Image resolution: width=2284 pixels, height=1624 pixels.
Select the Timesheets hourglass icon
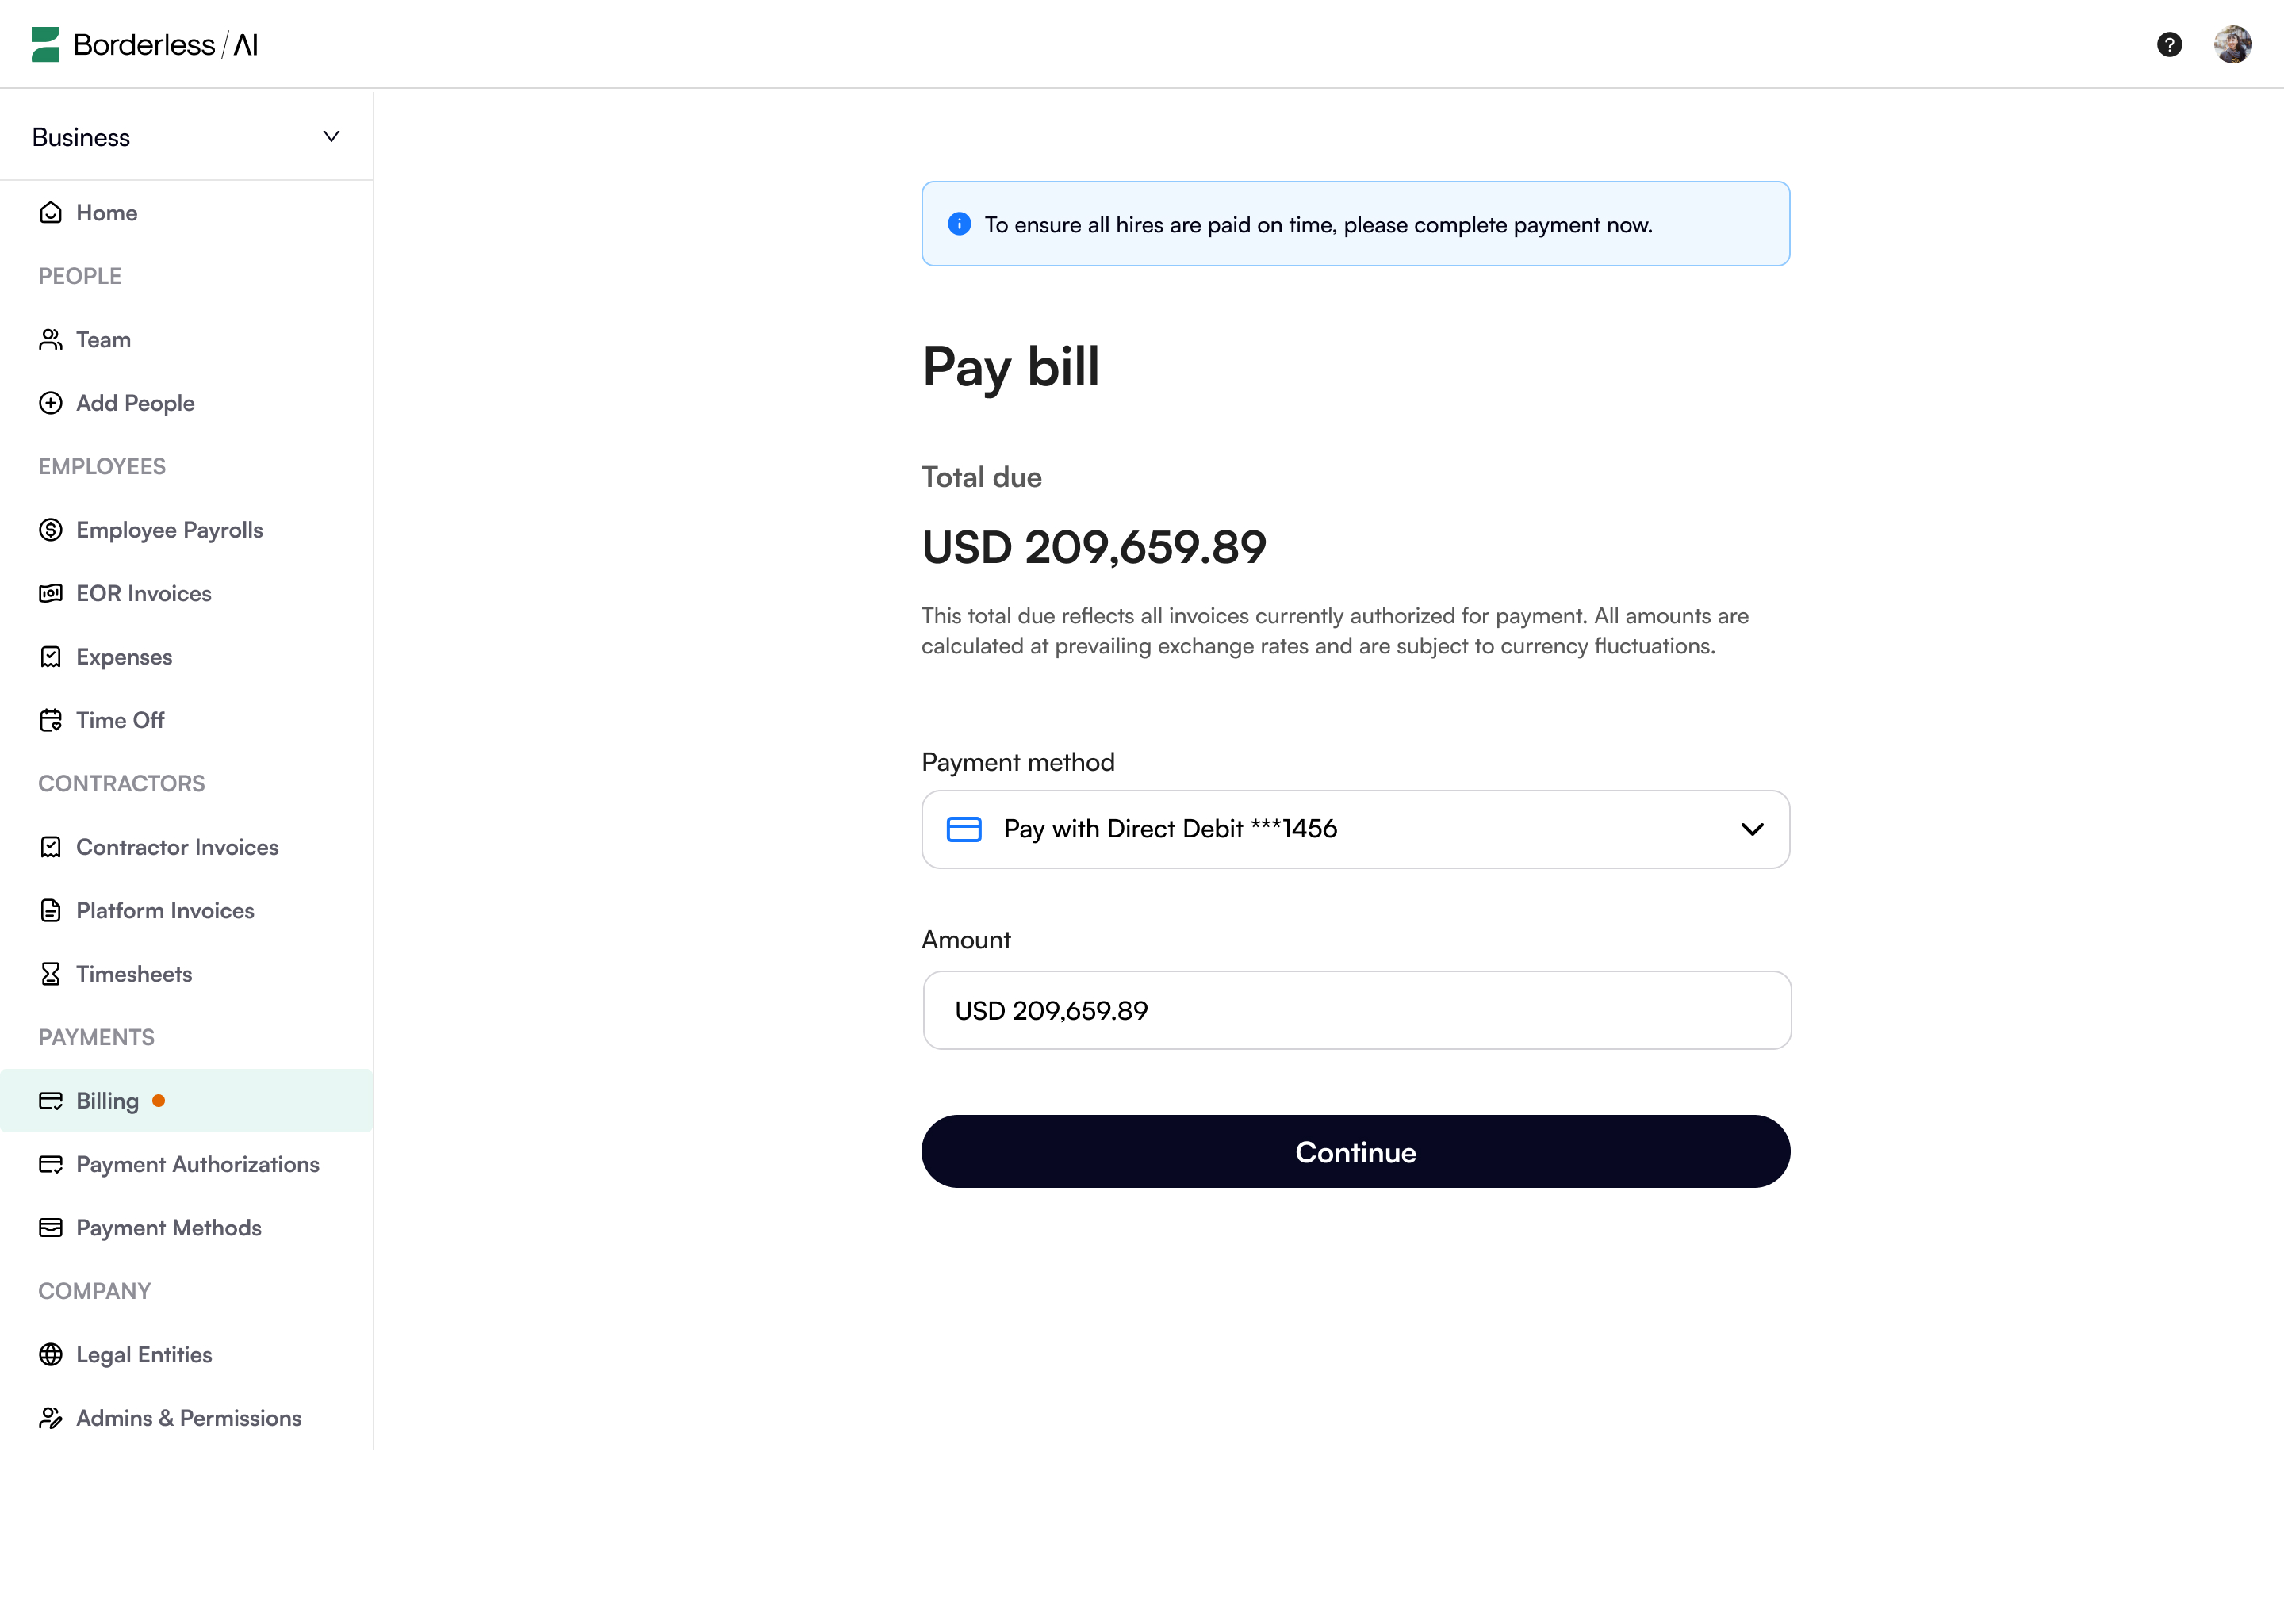pos(51,973)
